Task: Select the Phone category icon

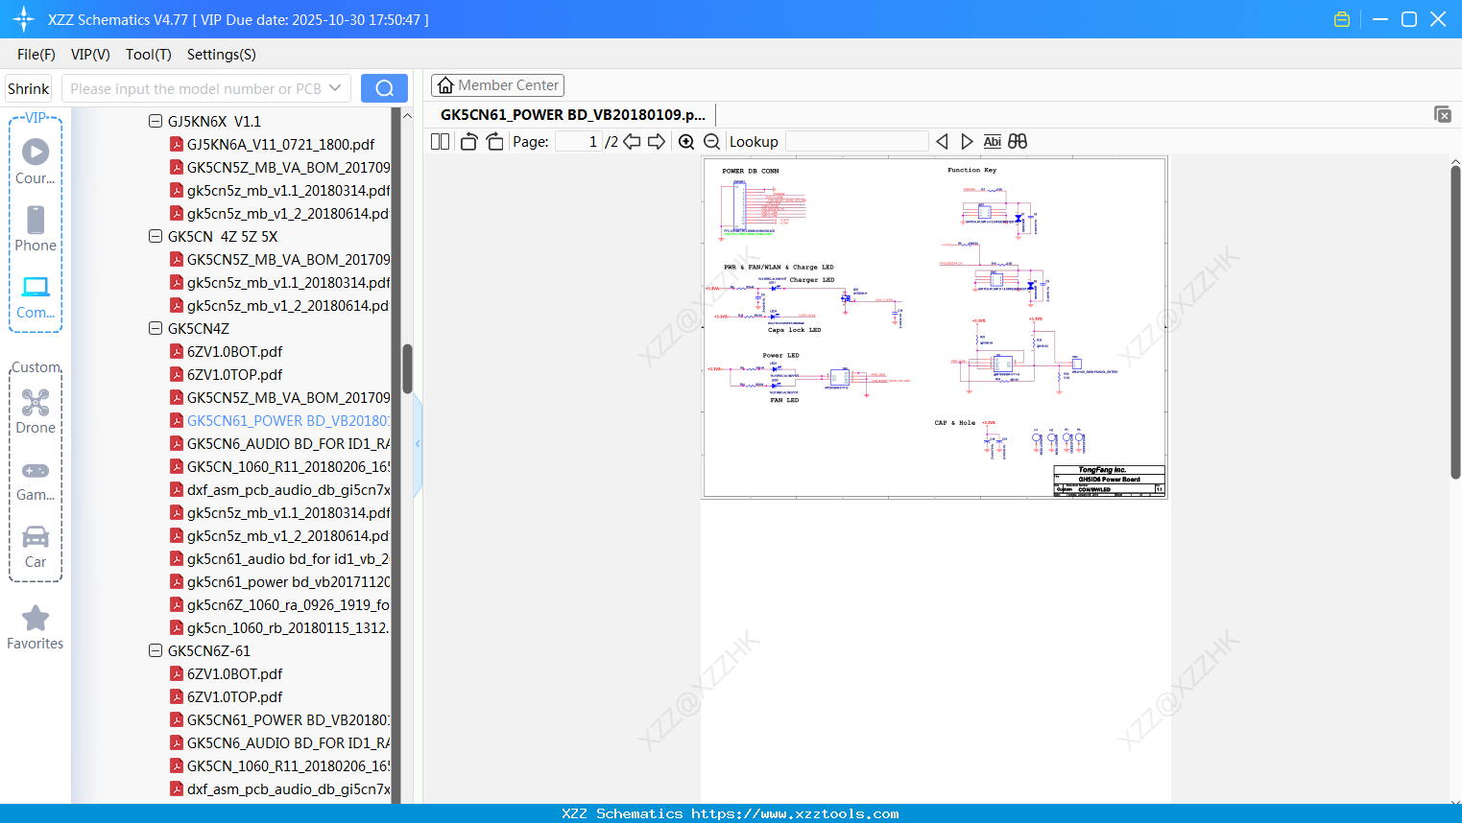Action: point(36,228)
